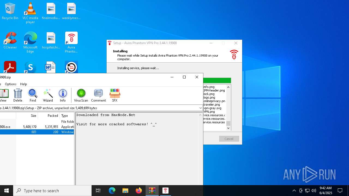Screen dimensions: 349x196
Task: Click the setup file list scrollbar thumb
Action: 228,124
